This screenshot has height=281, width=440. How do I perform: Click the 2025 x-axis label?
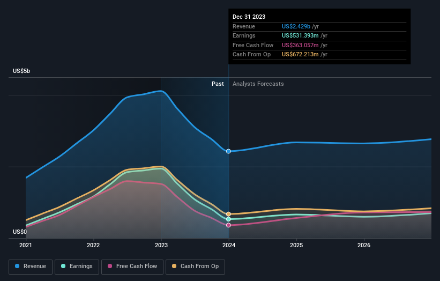click(296, 246)
